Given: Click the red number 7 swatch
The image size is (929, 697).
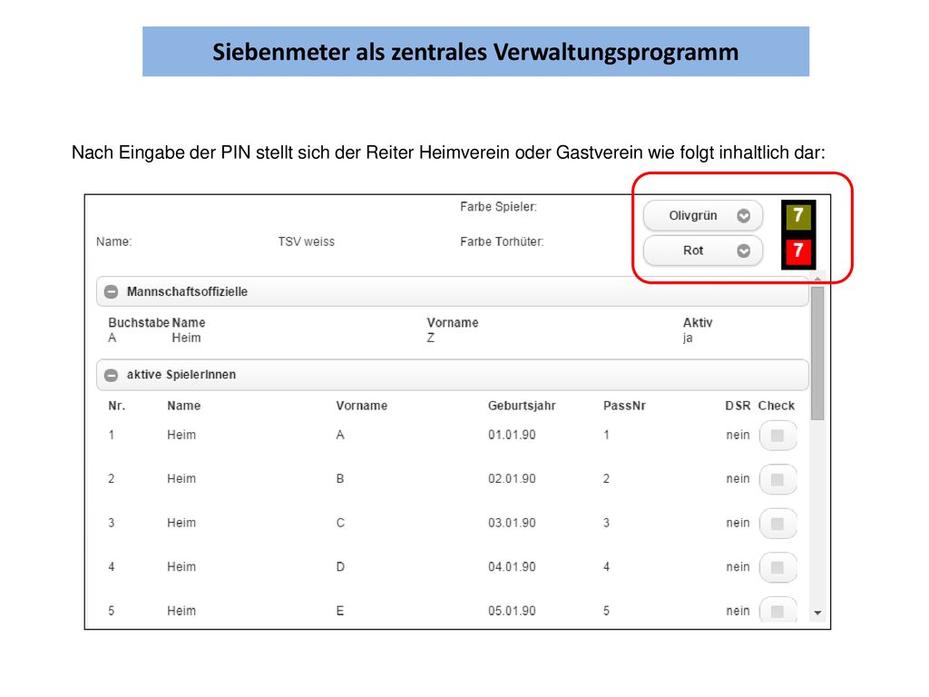Looking at the screenshot, I should pyautogui.click(x=798, y=250).
